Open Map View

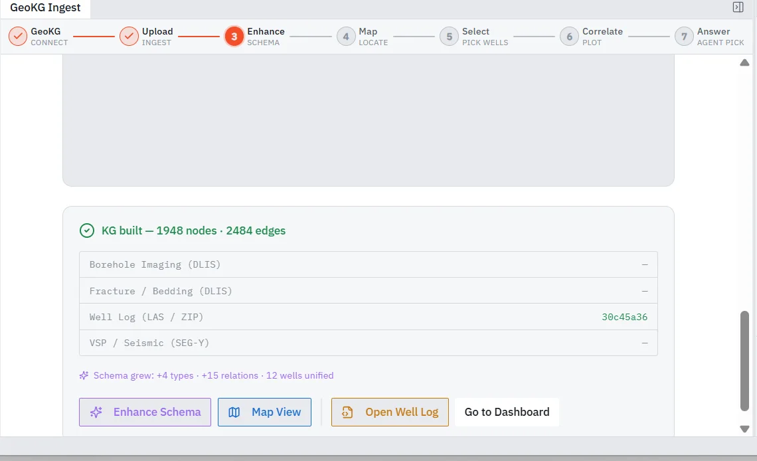(264, 413)
